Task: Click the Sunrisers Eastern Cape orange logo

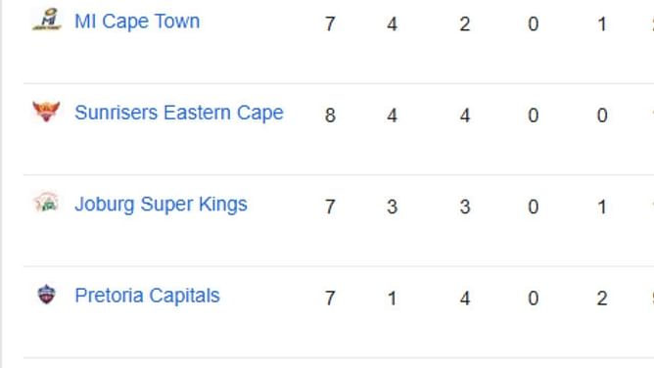Action: (46, 112)
